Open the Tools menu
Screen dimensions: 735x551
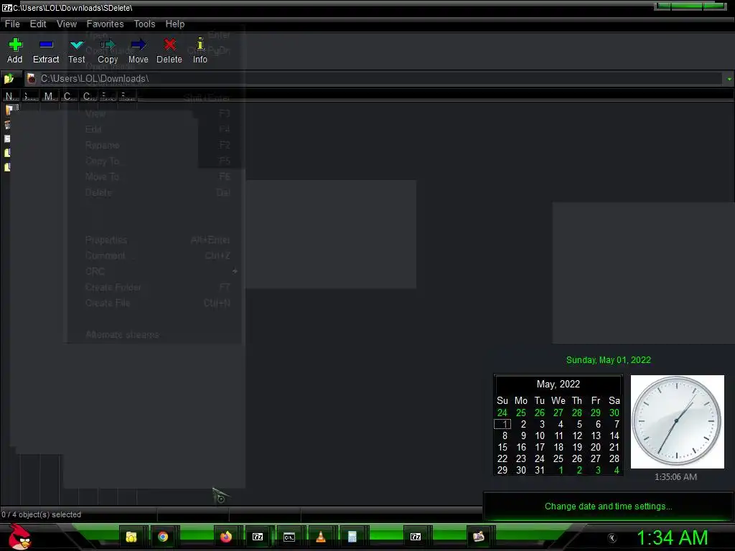coord(144,24)
